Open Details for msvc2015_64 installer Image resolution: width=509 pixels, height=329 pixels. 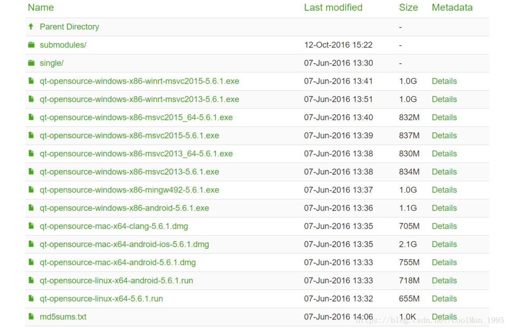coord(444,118)
